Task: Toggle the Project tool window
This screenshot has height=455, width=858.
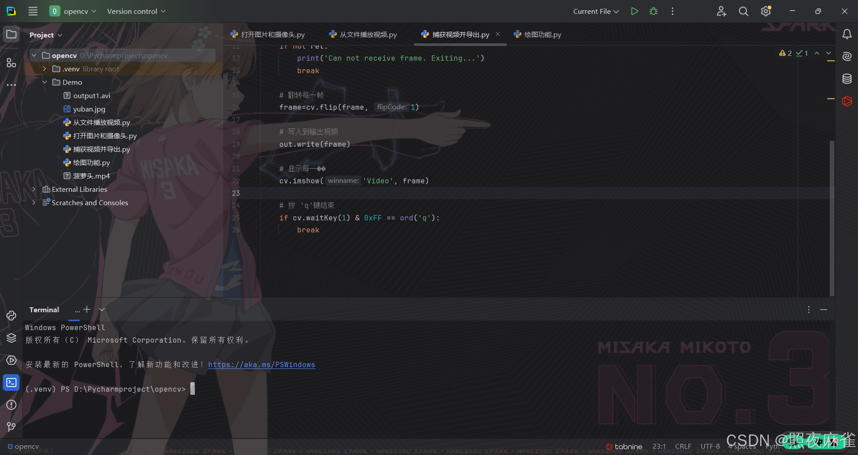Action: tap(11, 34)
